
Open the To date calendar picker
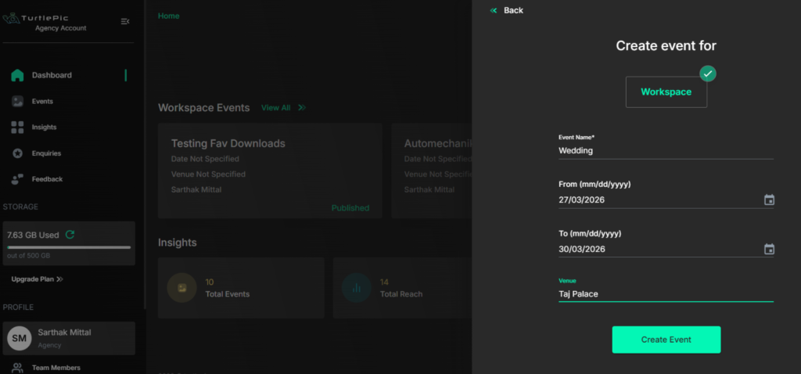(769, 250)
